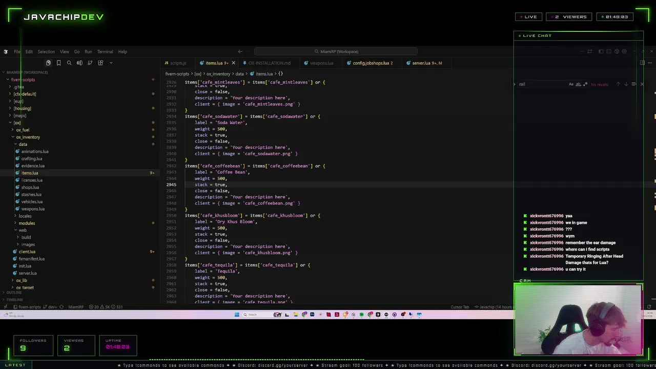
Task: Open client.lua in the explorer
Action: point(27,252)
